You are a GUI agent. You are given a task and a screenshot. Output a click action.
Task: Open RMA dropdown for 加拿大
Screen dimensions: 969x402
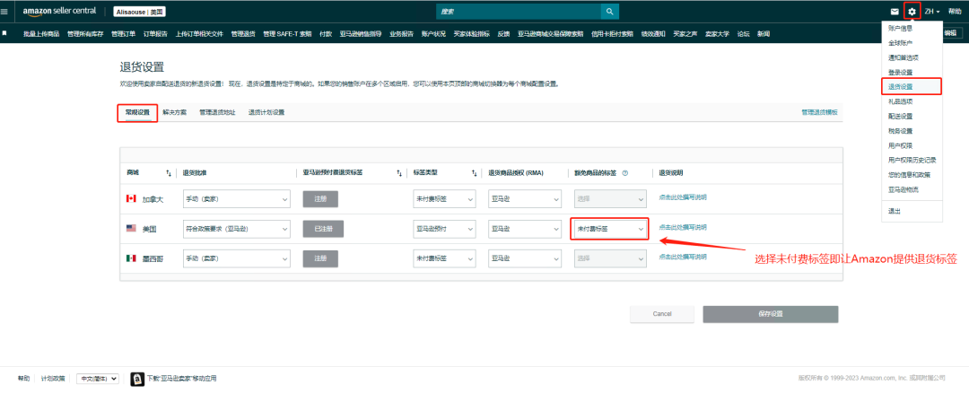[524, 199]
